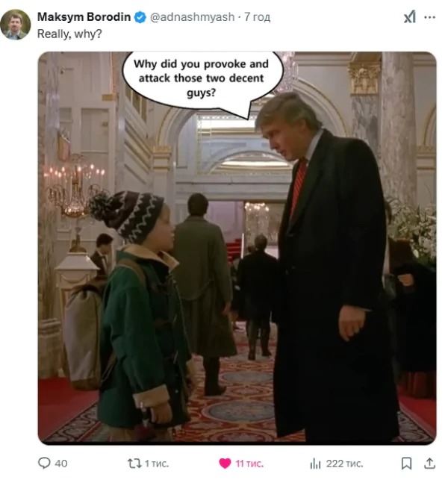Click the reply speech-bubble icon
448x480 pixels.
[x=44, y=463]
